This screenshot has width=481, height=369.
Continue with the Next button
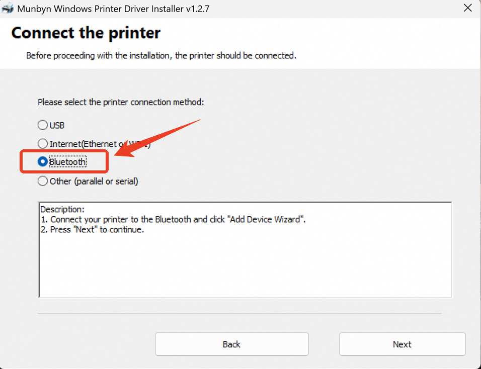click(x=402, y=344)
